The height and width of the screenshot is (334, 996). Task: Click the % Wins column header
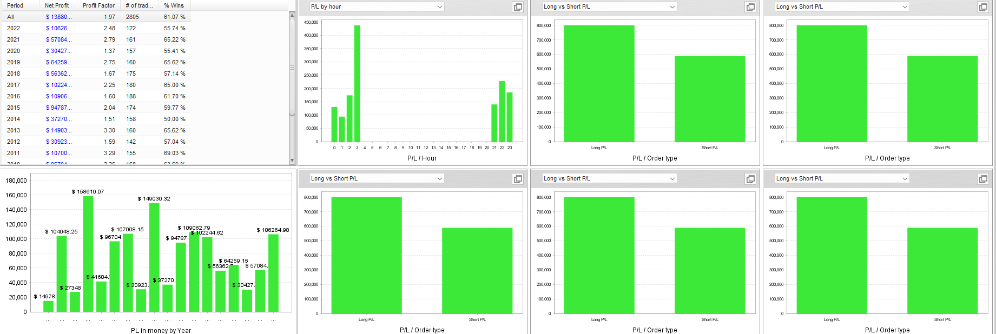click(174, 5)
